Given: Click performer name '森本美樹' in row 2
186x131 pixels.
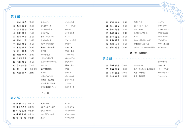Looking at the screenshot, I should click(22, 26).
